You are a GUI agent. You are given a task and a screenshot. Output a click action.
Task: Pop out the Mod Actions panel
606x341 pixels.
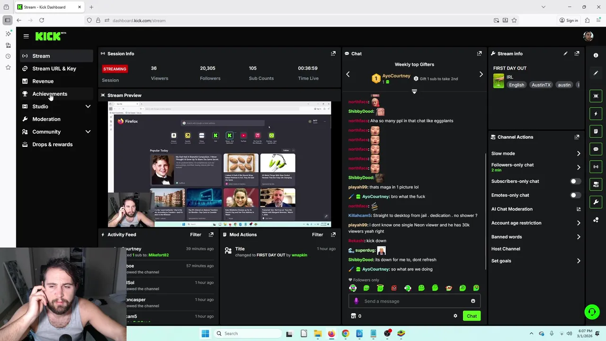point(333,234)
